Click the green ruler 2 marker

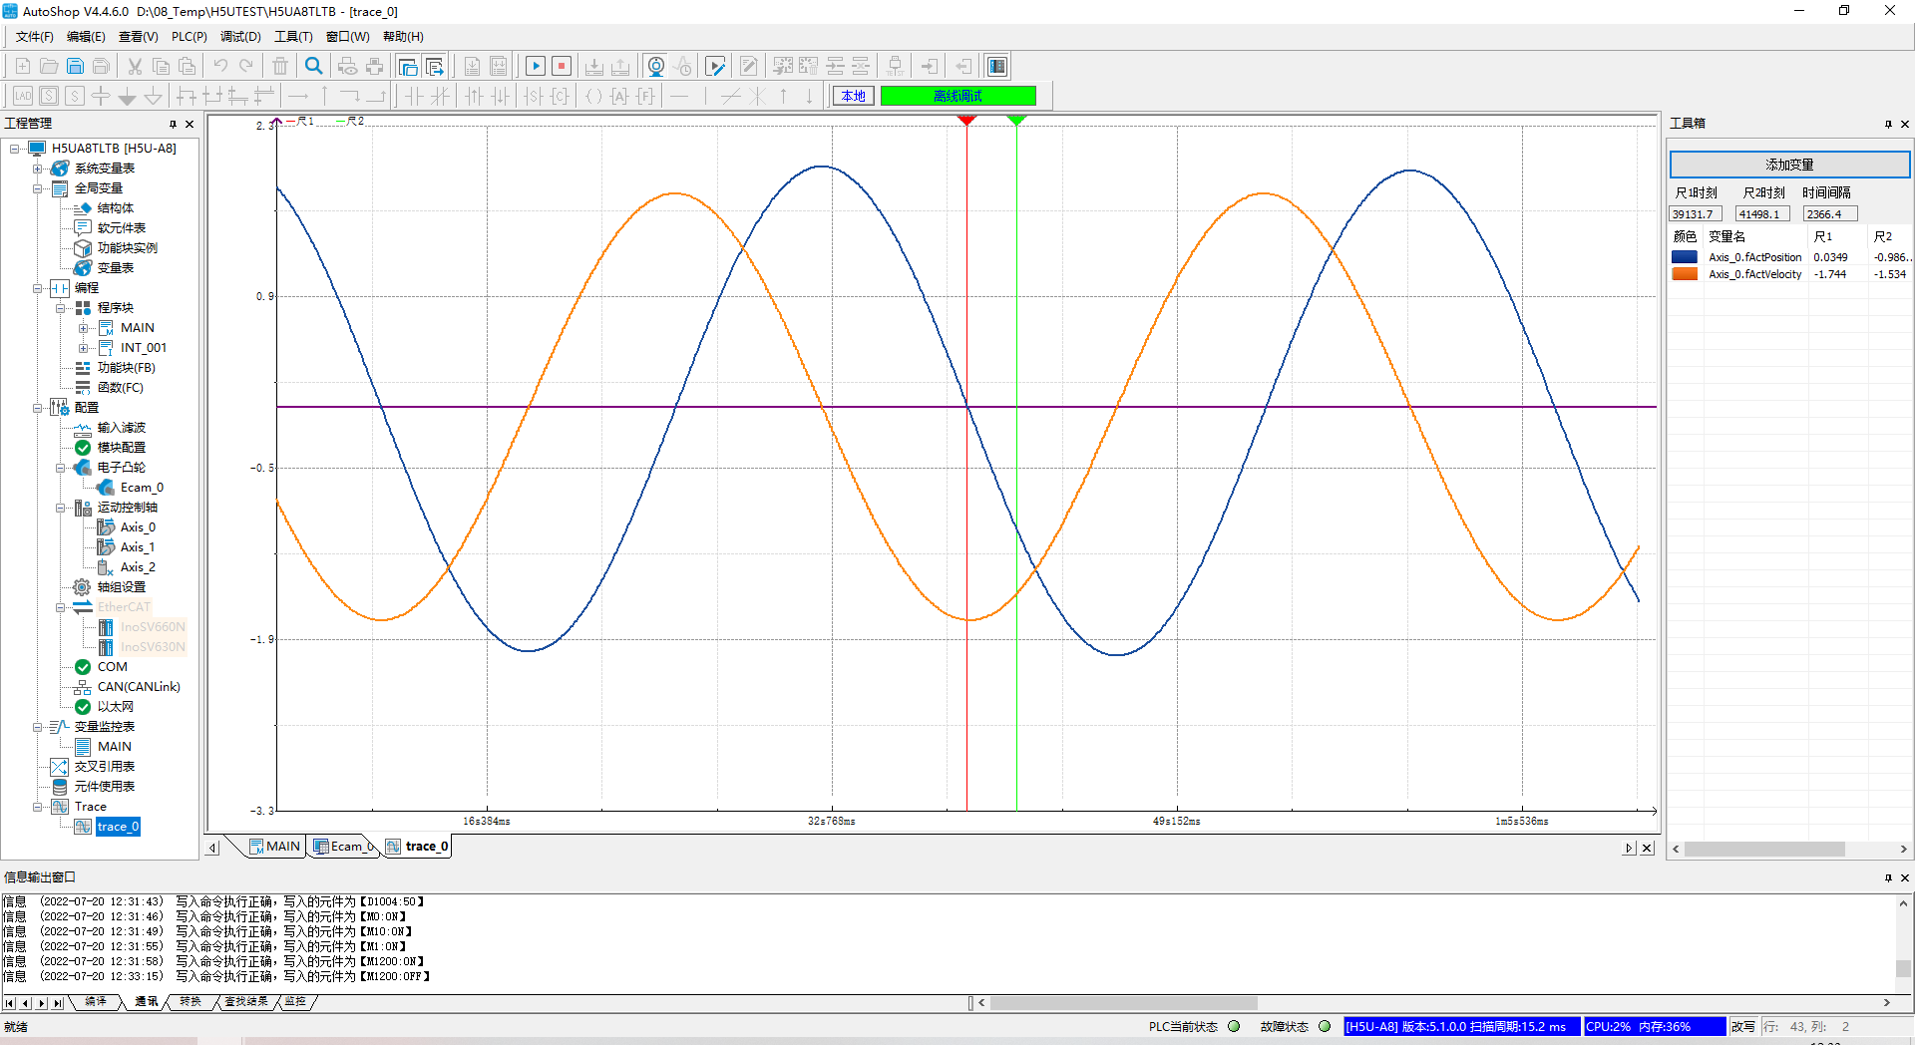[1016, 120]
